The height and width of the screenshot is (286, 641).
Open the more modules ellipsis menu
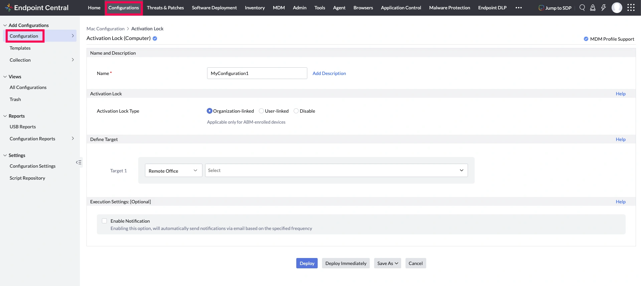(518, 8)
